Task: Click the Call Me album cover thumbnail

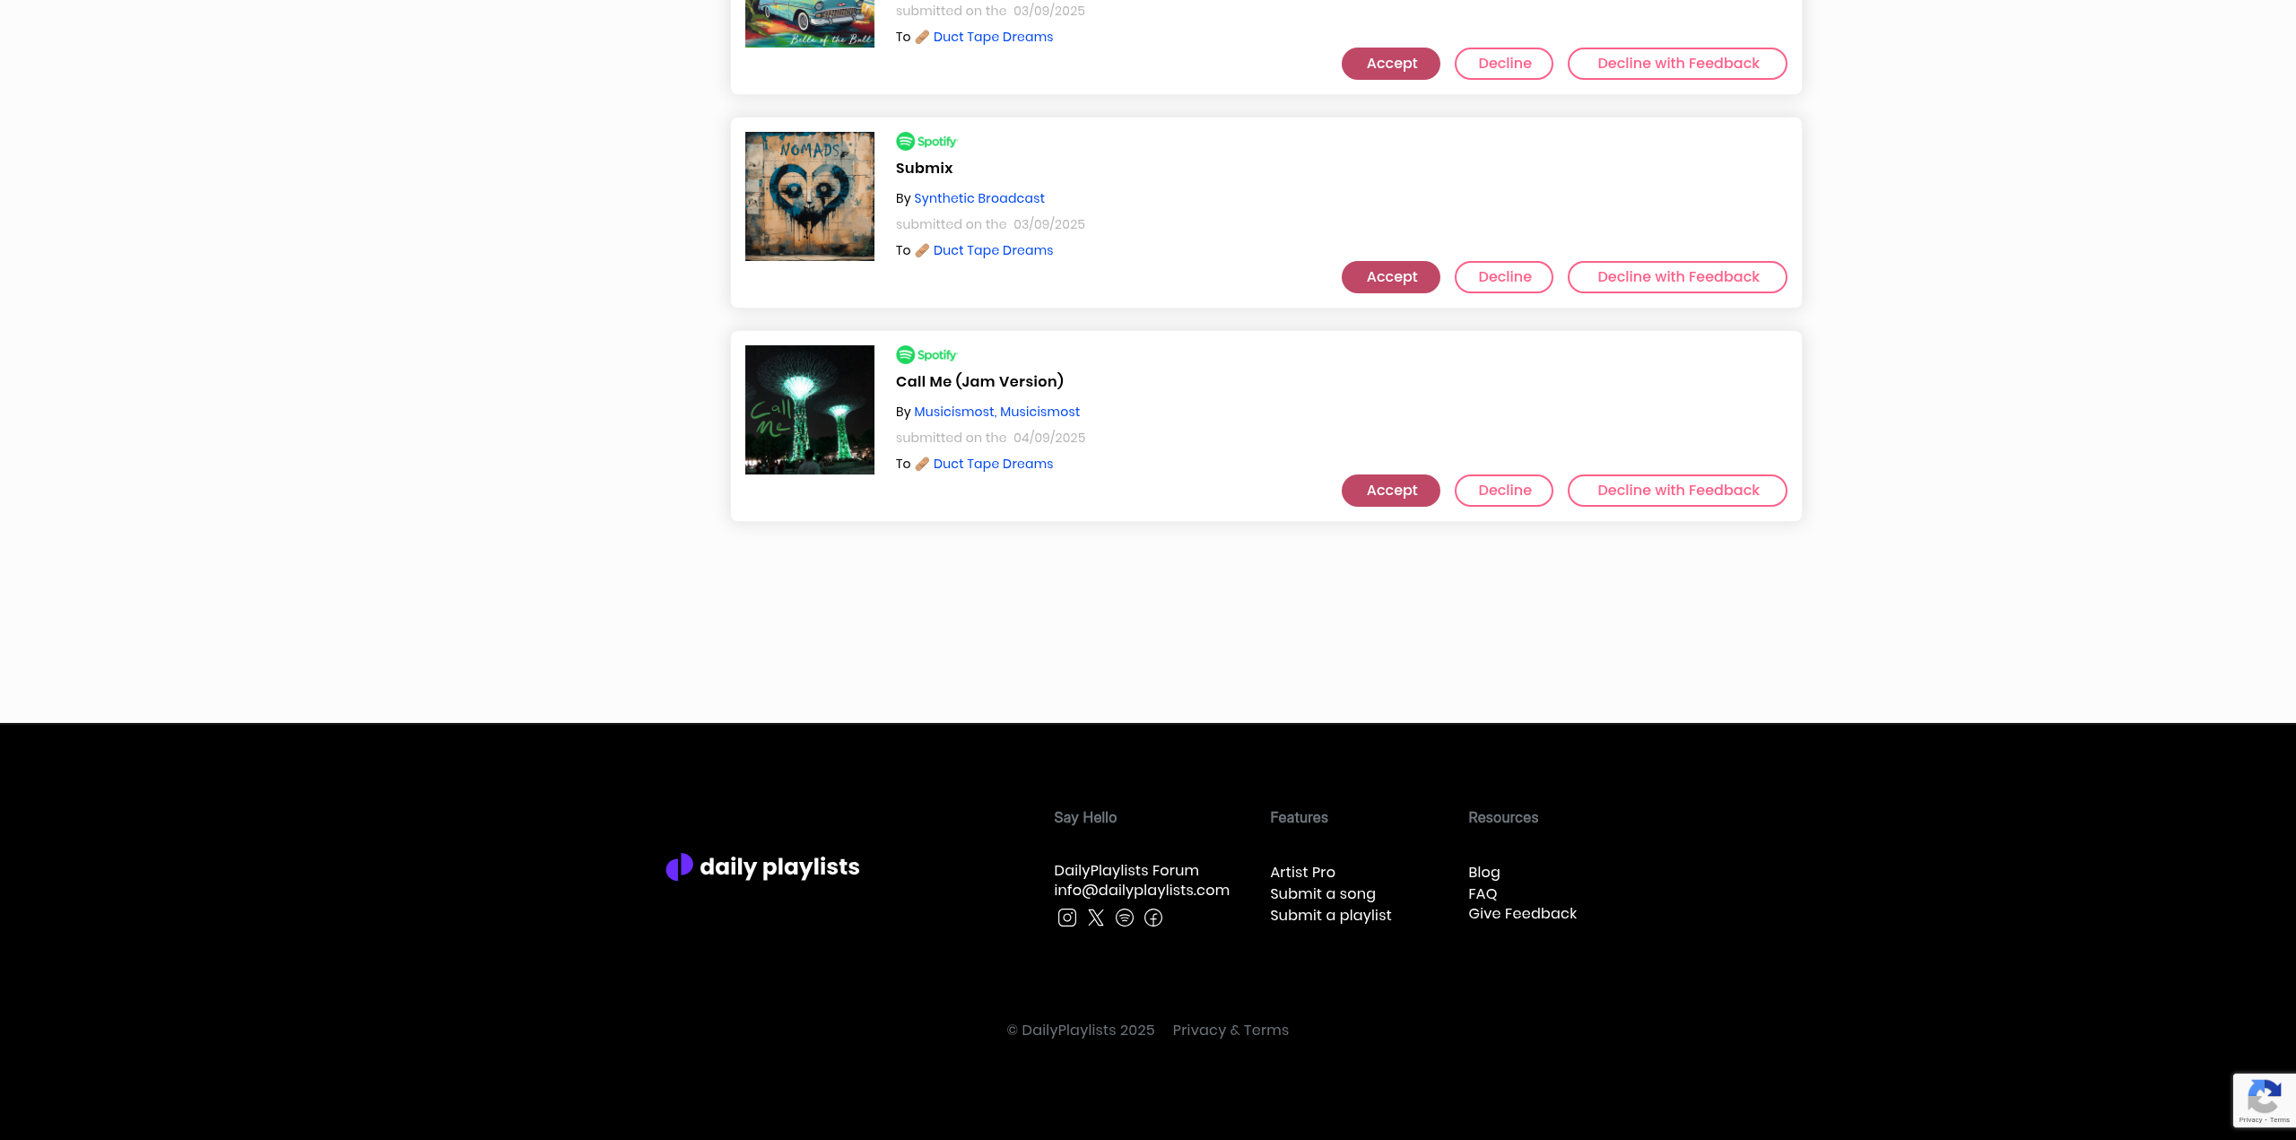Action: (810, 410)
